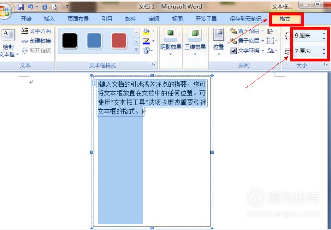This screenshot has width=331, height=230.
Task: Go to the 开发工具 tab
Action: pos(206,19)
